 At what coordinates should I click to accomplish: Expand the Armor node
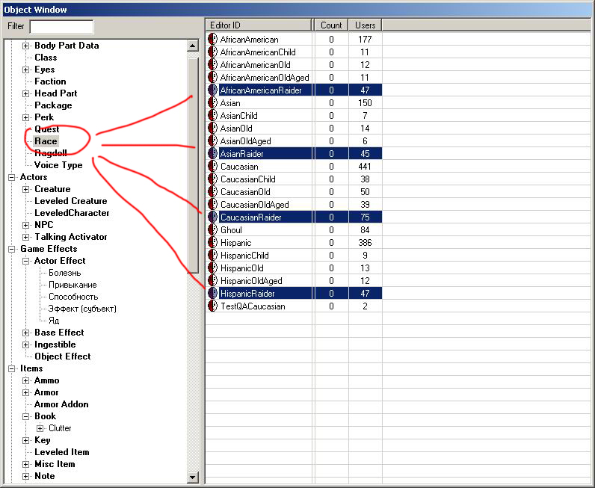[26, 393]
